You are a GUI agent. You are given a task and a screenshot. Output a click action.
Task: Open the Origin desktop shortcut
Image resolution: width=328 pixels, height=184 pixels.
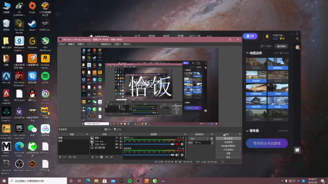[x=32, y=8]
